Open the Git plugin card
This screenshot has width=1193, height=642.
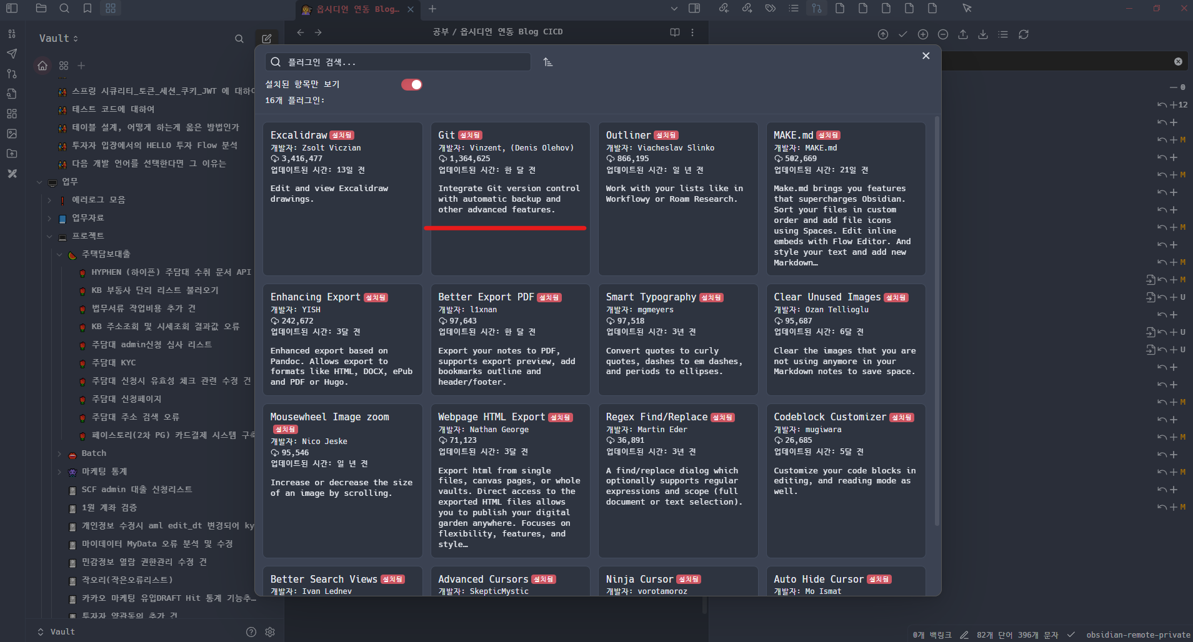click(511, 199)
